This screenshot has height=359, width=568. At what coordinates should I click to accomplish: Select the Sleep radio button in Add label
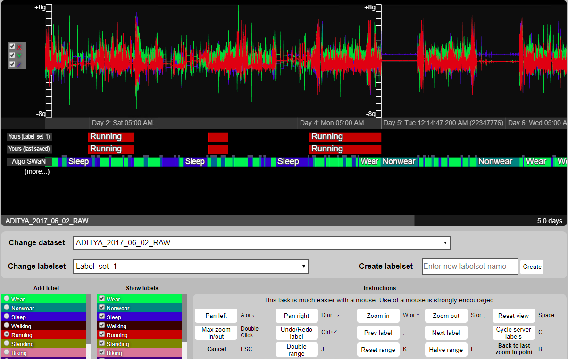pos(7,317)
